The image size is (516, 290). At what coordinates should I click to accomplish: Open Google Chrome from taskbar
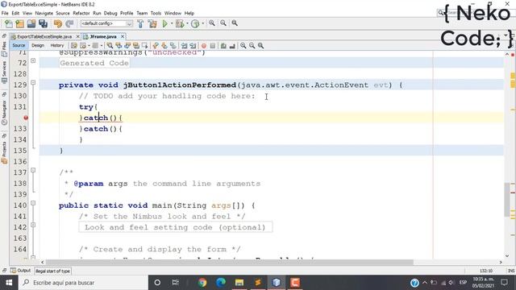[202, 283]
